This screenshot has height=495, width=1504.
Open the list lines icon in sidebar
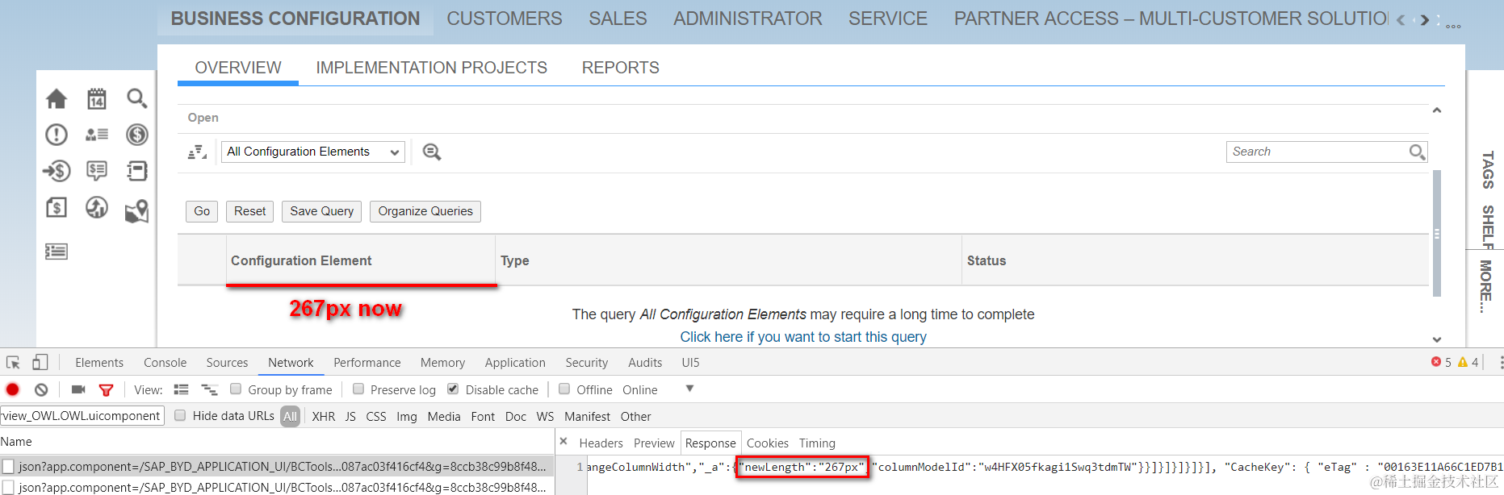coord(57,252)
